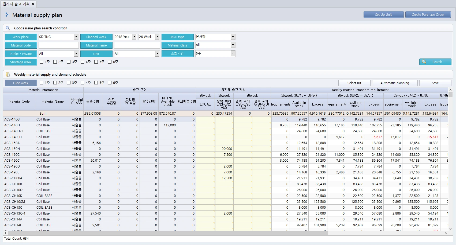Click the magnifier icon beside search condition
Viewport: 456px width, 245px height.
pos(8,28)
